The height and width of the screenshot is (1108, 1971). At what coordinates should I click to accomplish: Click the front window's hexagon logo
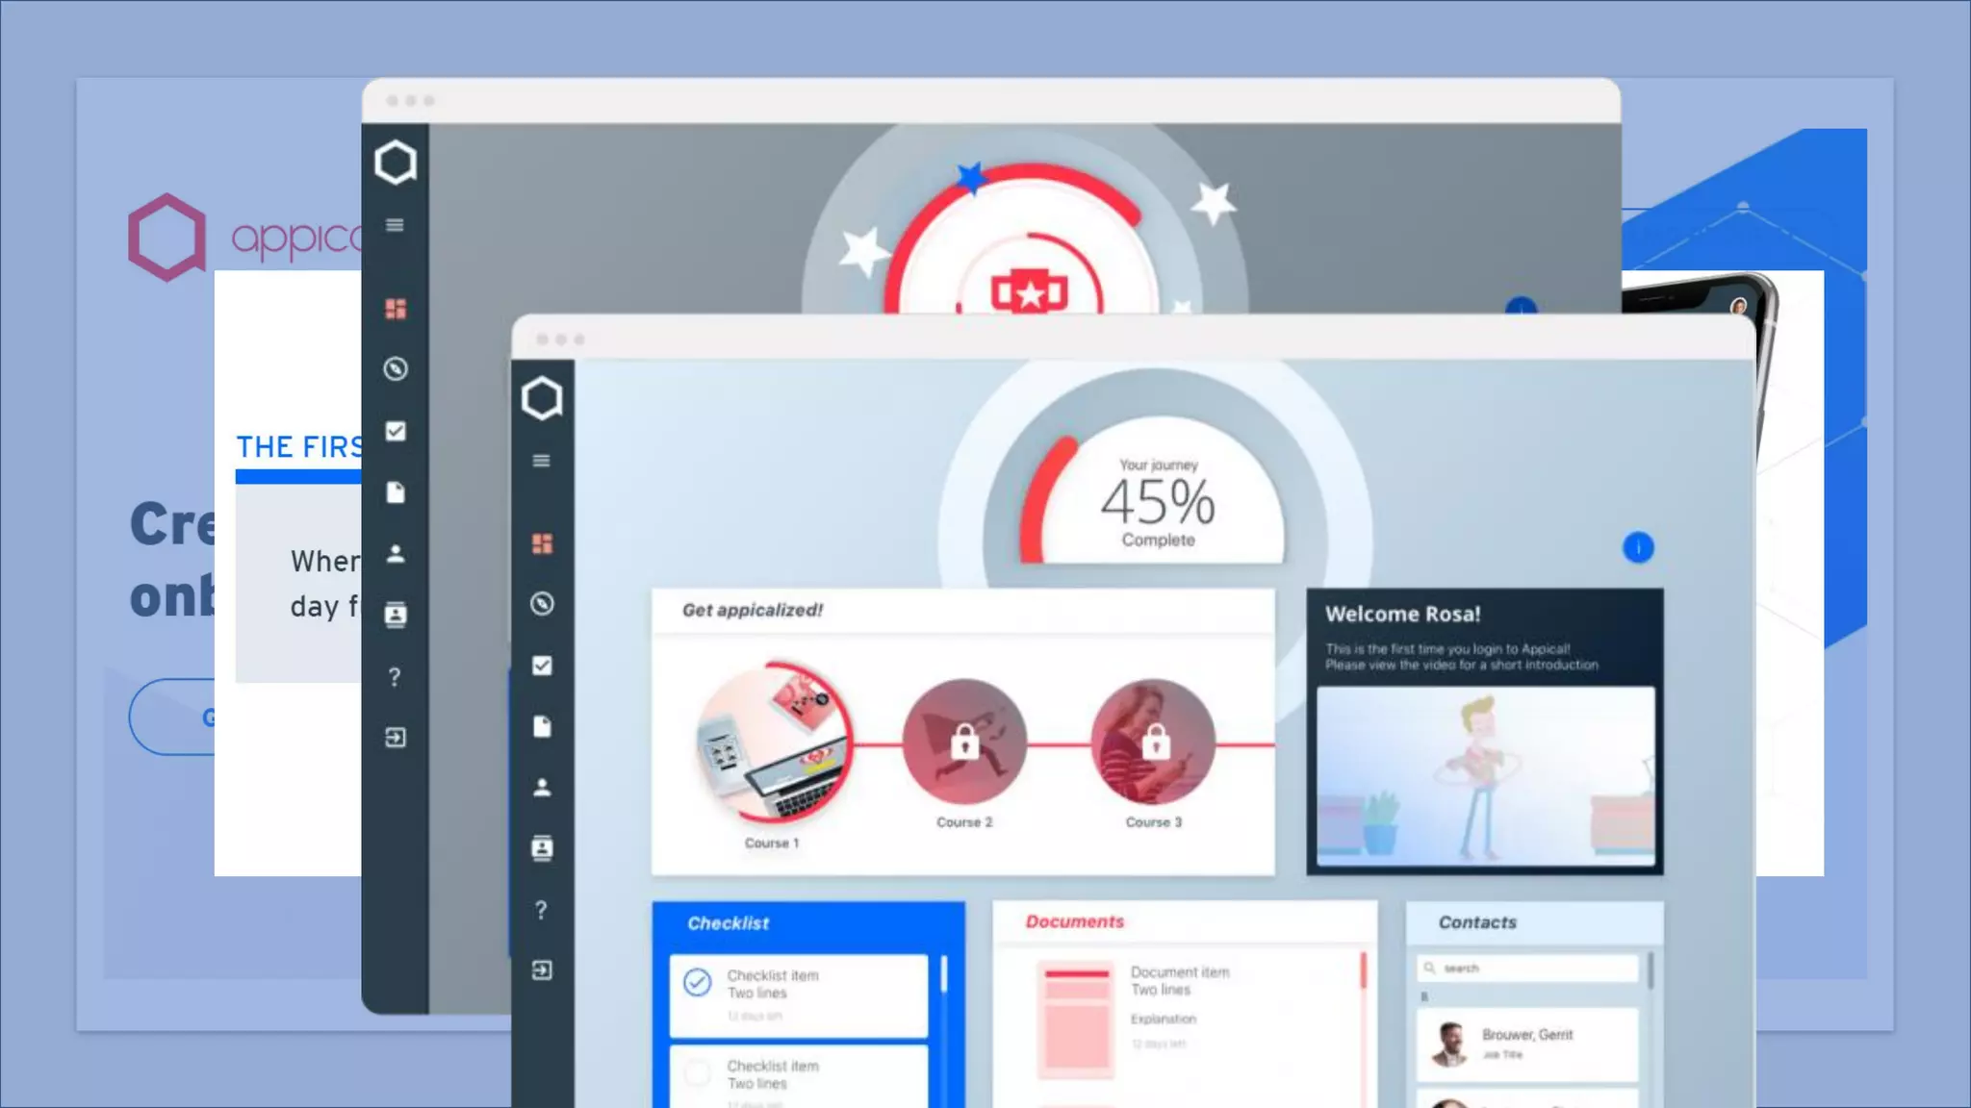pos(542,398)
